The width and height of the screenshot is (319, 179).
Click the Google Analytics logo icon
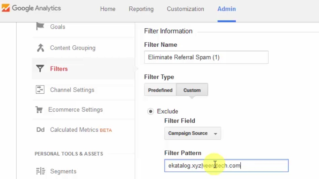pyautogui.click(x=5, y=8)
